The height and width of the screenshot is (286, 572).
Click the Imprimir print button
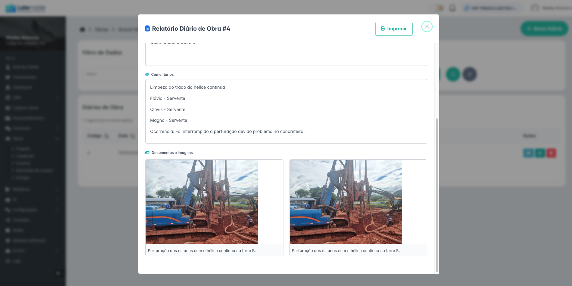tap(394, 29)
